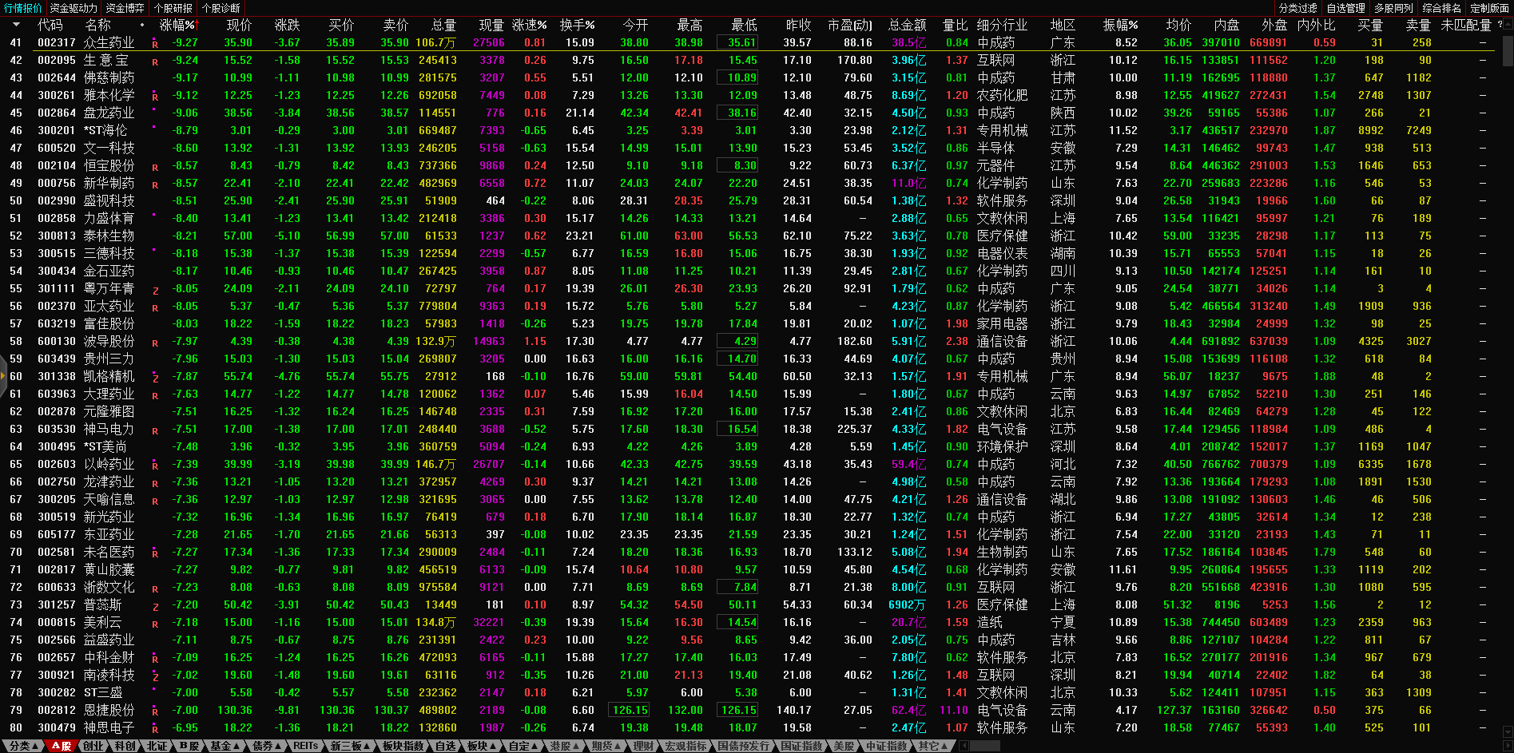Click the 分类过滤 button

coord(1297,8)
